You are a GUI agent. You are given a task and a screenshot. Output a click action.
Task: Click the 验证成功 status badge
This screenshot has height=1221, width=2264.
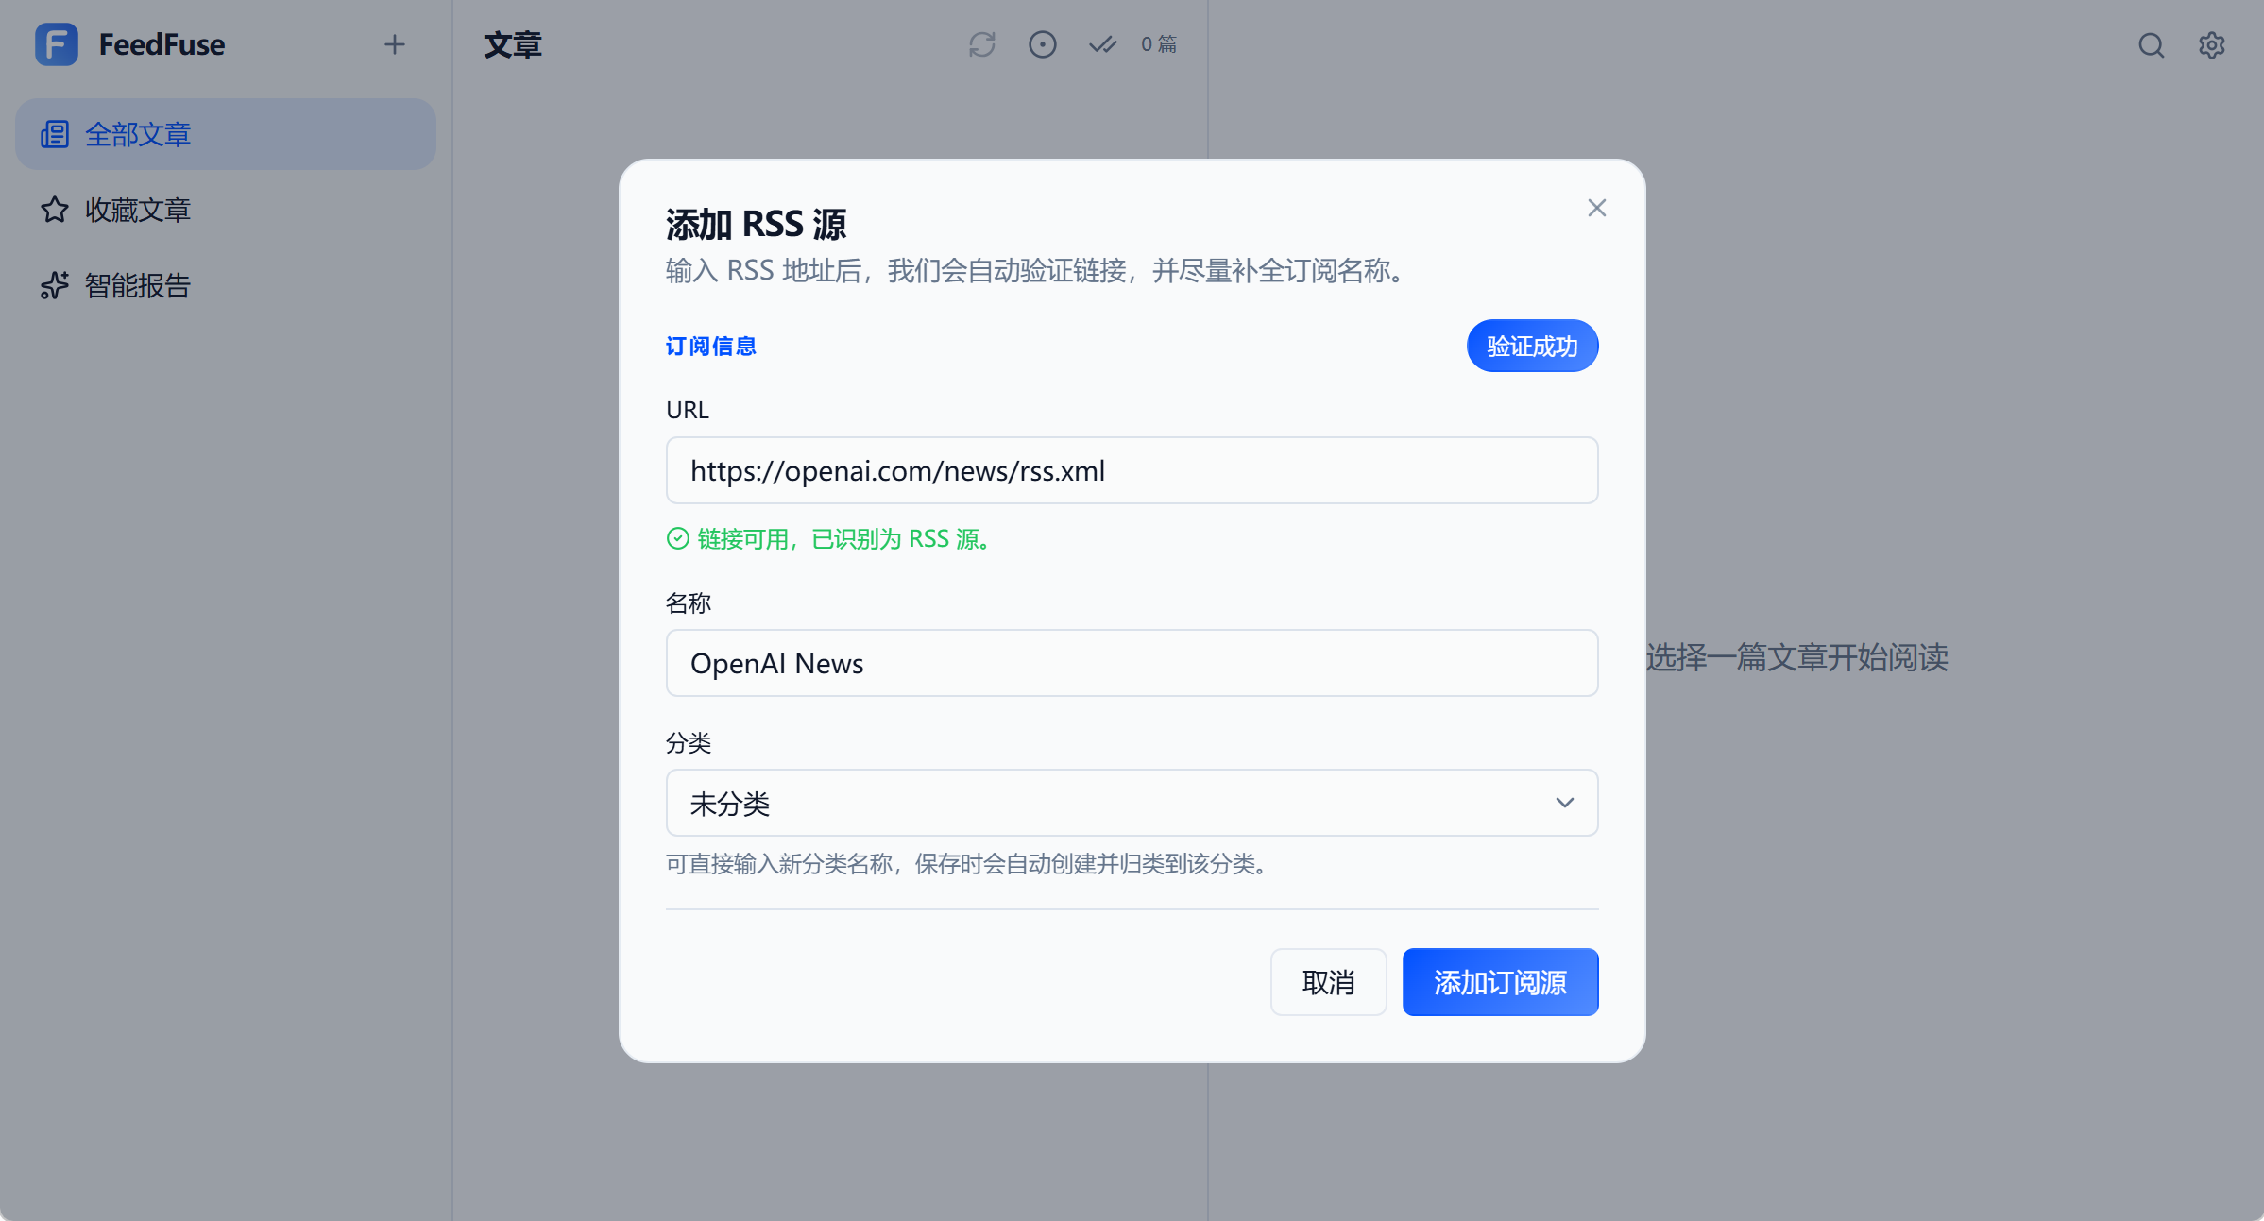tap(1532, 346)
